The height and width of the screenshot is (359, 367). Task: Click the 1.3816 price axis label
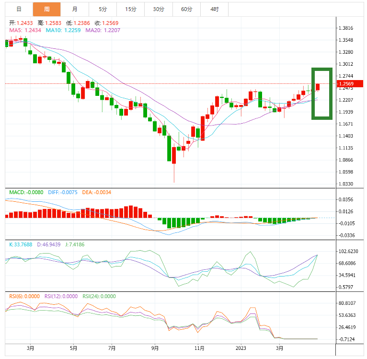click(346, 28)
